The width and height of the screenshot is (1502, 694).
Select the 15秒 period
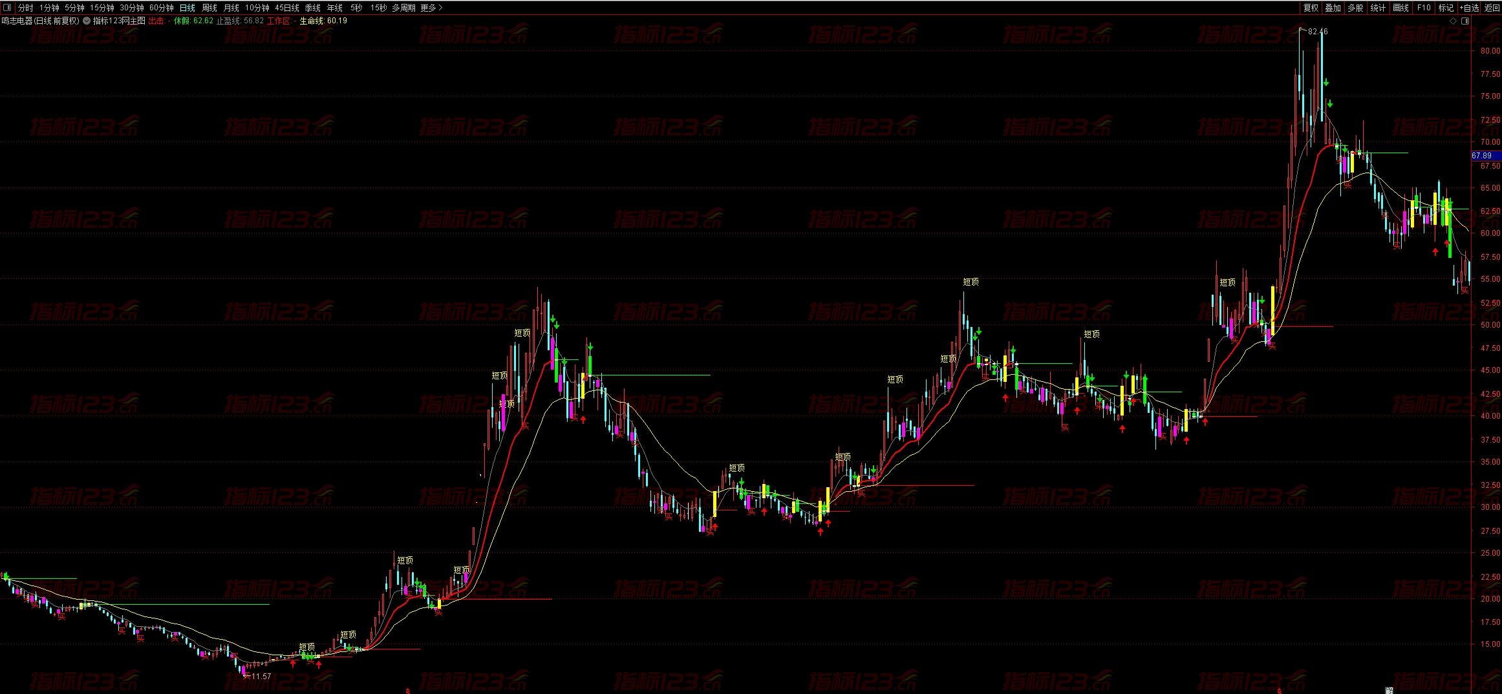378,8
